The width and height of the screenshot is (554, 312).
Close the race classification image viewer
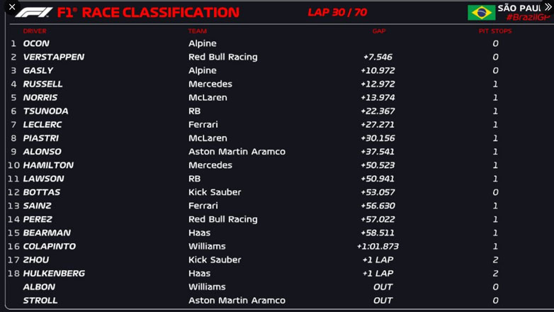[12, 7]
